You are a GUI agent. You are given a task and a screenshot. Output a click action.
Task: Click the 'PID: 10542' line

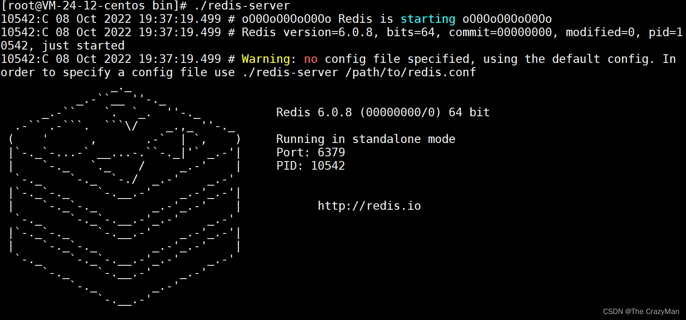click(311, 166)
